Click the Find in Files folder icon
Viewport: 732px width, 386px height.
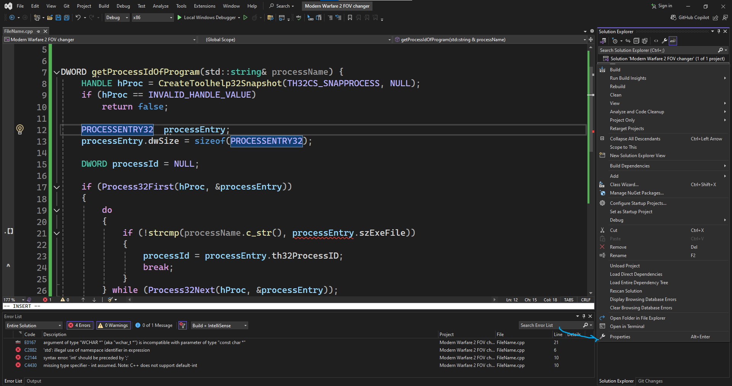tap(270, 18)
